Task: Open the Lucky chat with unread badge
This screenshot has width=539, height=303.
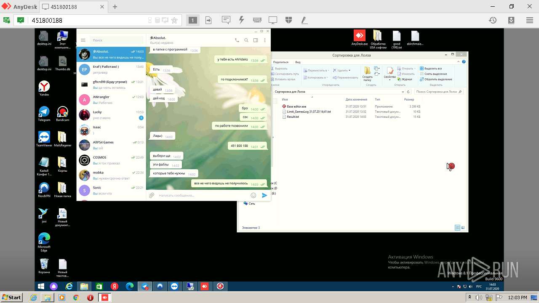Action: (111, 115)
